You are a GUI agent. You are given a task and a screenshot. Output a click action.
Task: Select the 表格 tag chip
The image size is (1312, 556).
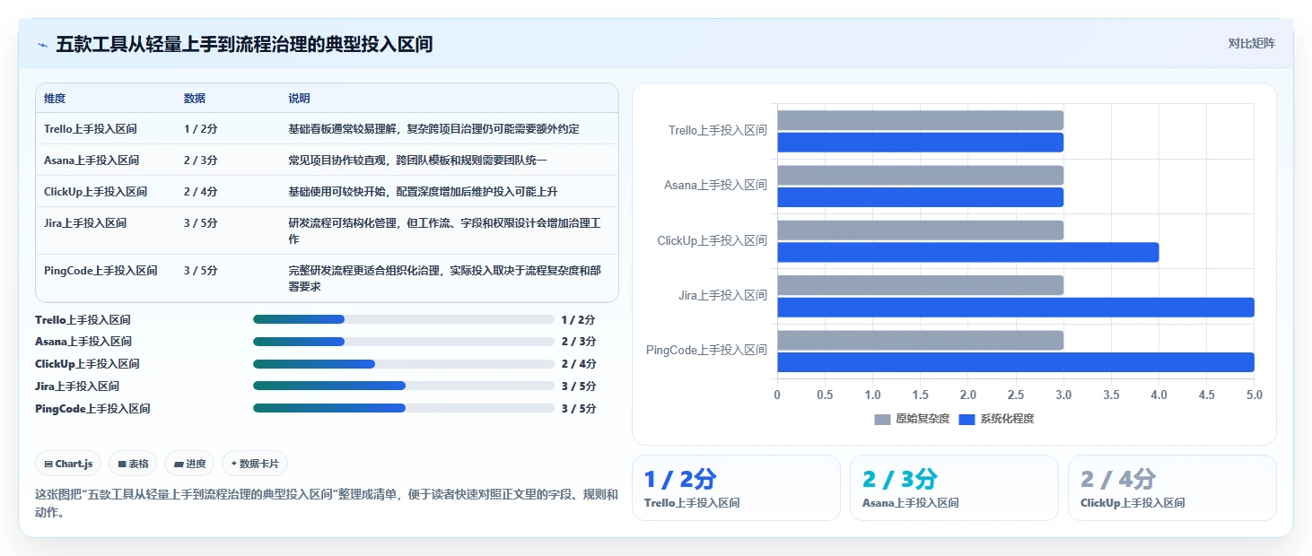click(x=133, y=464)
